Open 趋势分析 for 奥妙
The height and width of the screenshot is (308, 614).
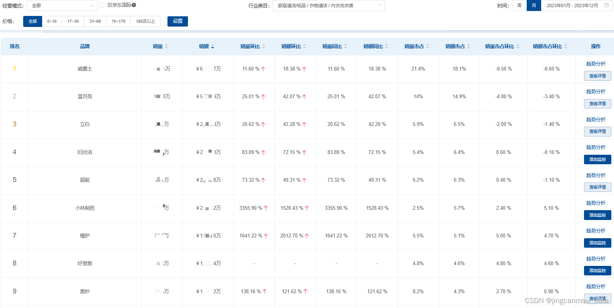click(x=596, y=286)
